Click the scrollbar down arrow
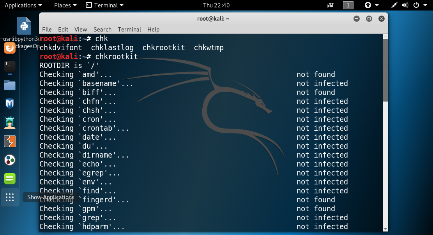433x235 pixels. [385, 229]
